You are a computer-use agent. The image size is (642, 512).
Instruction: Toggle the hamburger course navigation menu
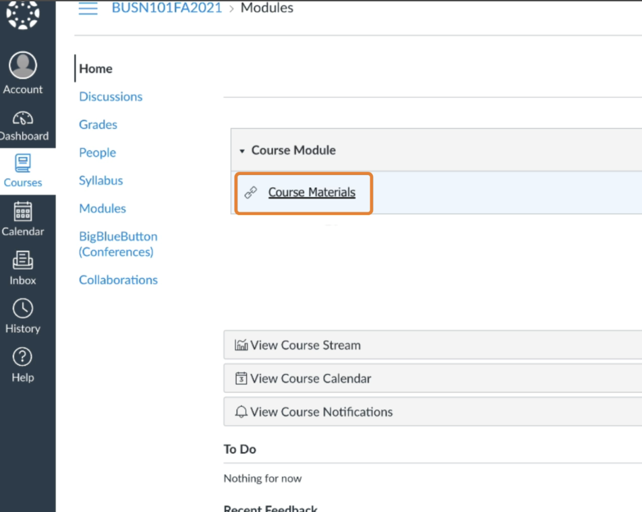click(x=88, y=9)
